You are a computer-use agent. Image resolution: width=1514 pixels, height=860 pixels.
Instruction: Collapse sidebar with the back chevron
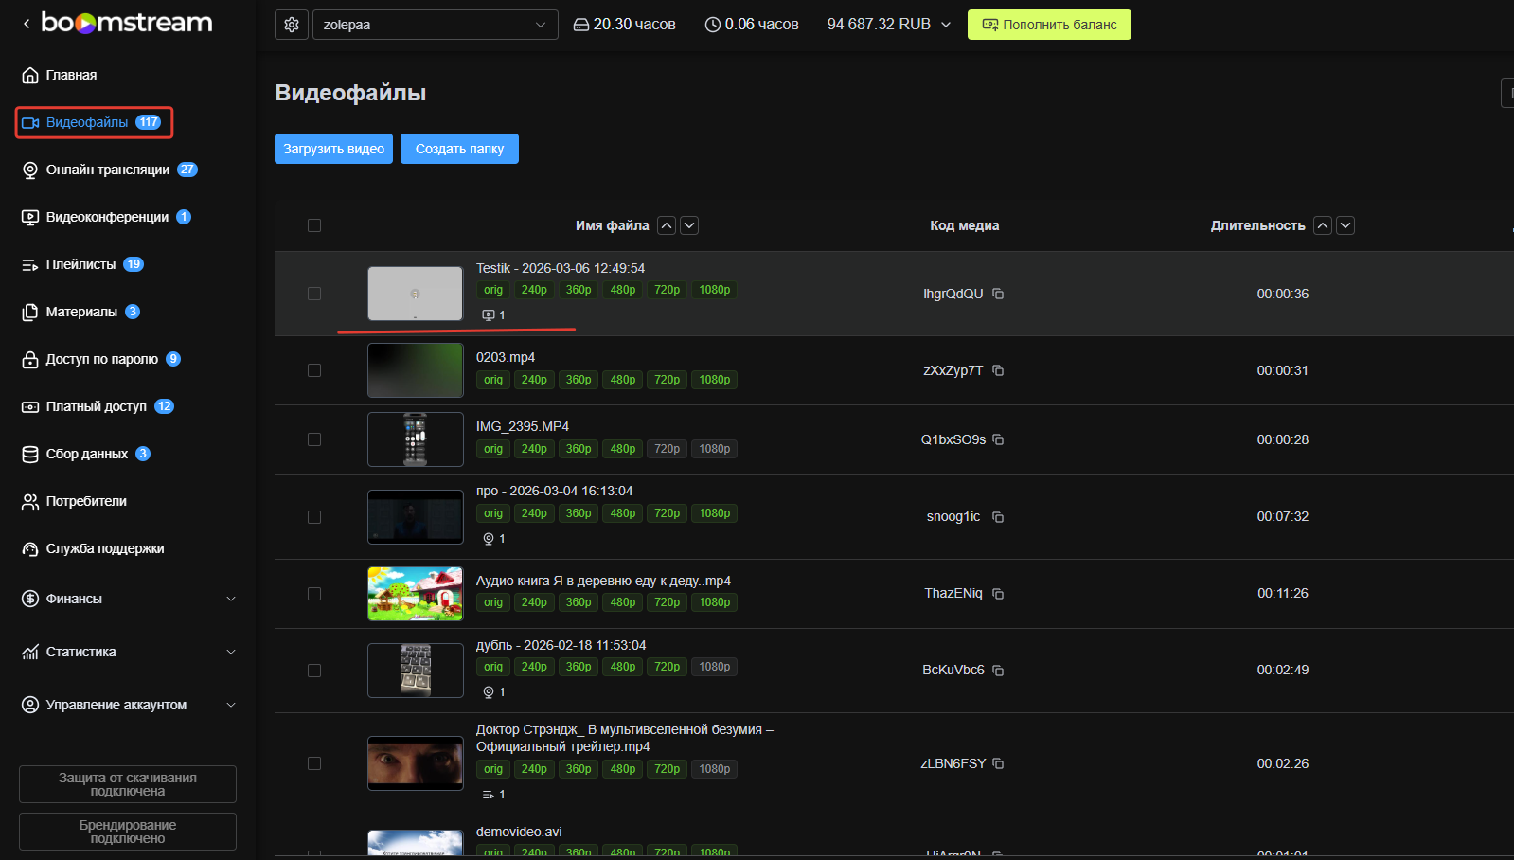[27, 24]
